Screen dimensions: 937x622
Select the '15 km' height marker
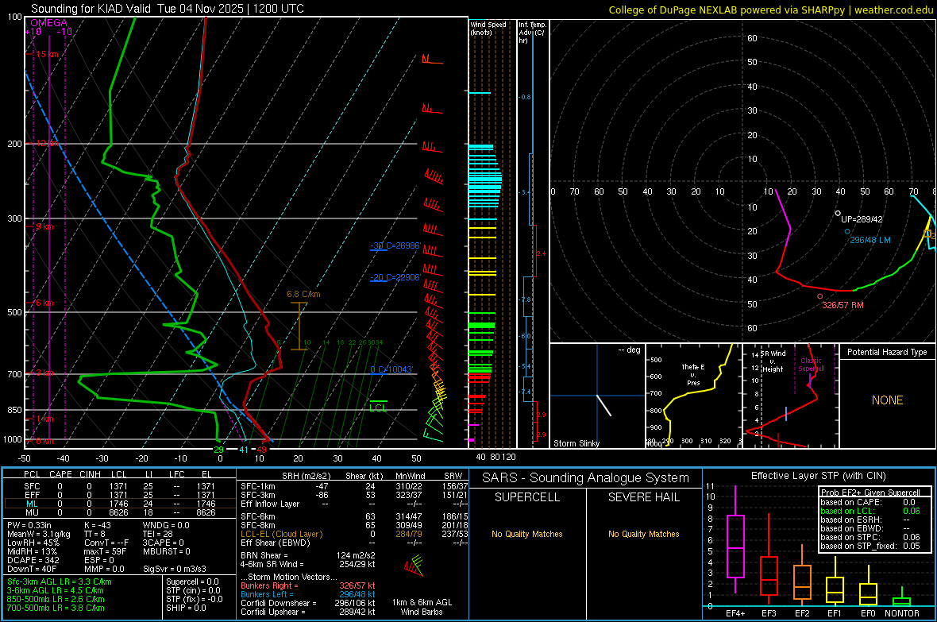point(47,54)
